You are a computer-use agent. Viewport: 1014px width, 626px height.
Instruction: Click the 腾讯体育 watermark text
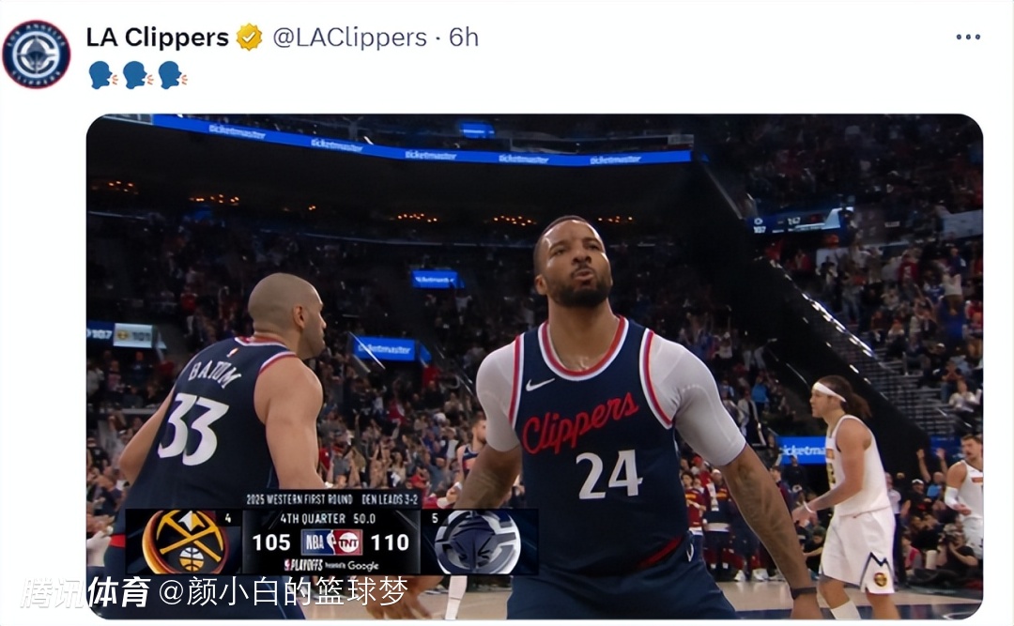pyautogui.click(x=85, y=591)
